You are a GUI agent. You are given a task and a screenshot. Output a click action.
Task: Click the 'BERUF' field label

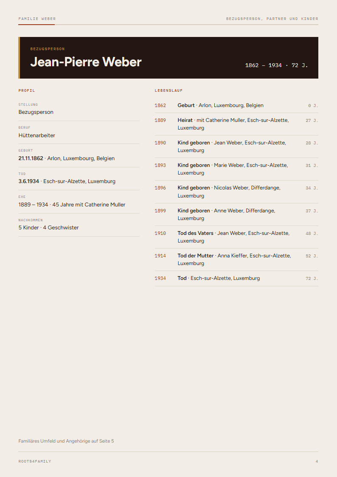pos(24,127)
